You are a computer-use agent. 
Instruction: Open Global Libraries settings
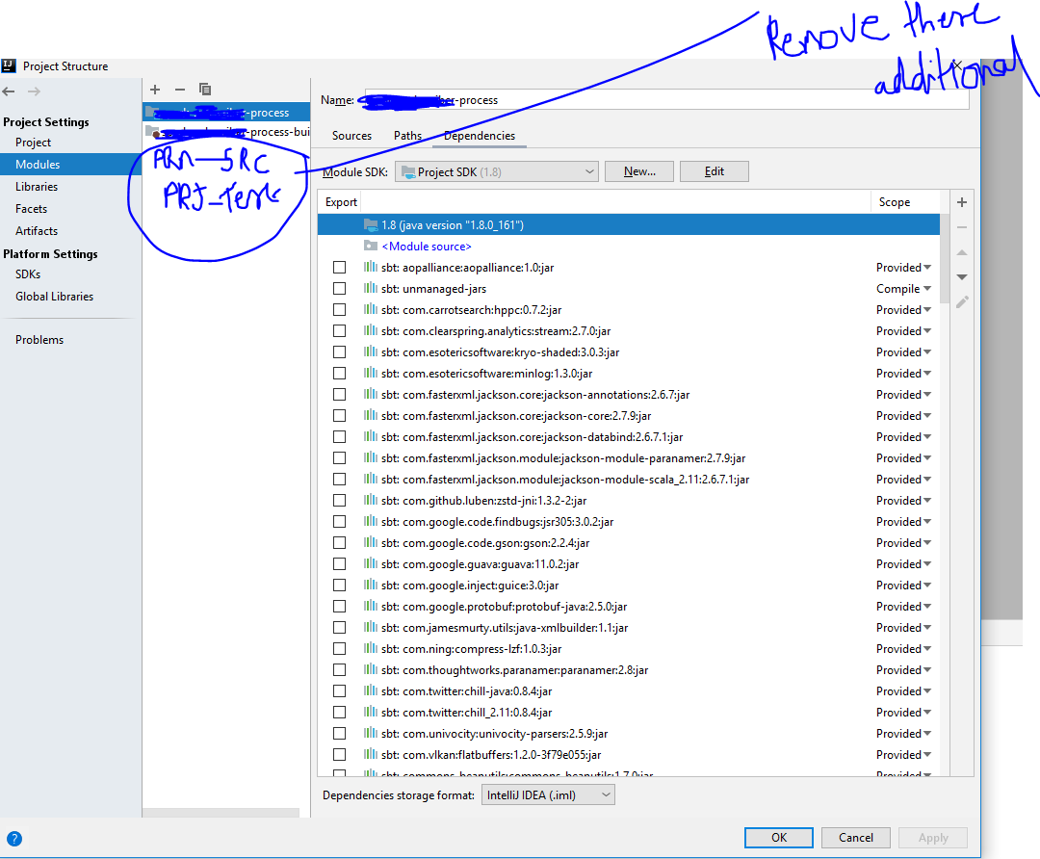(54, 297)
